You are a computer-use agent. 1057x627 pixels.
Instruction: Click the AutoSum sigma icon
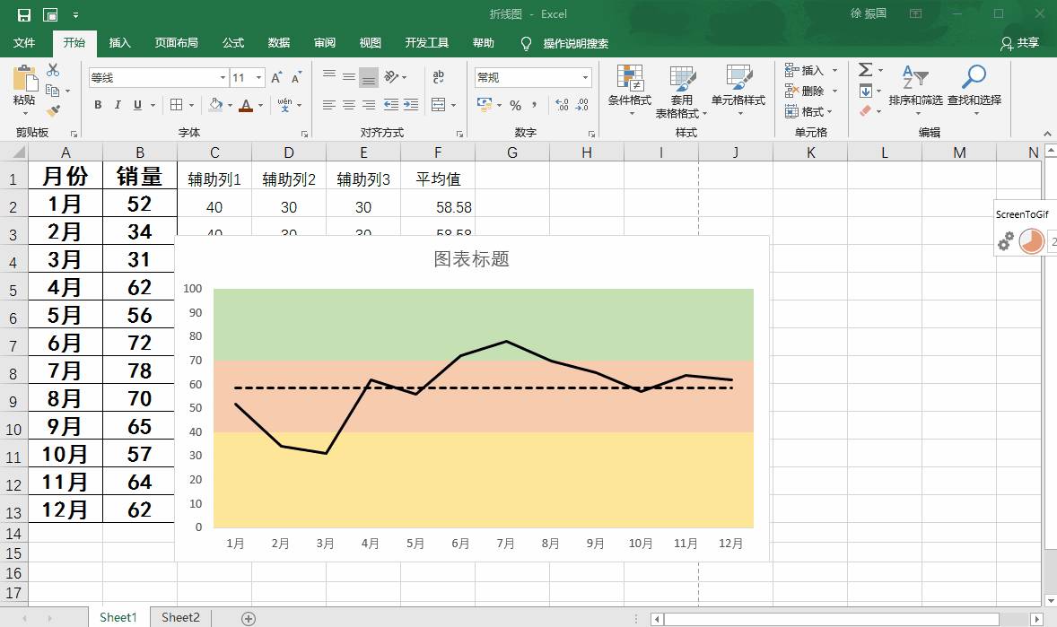(x=866, y=69)
